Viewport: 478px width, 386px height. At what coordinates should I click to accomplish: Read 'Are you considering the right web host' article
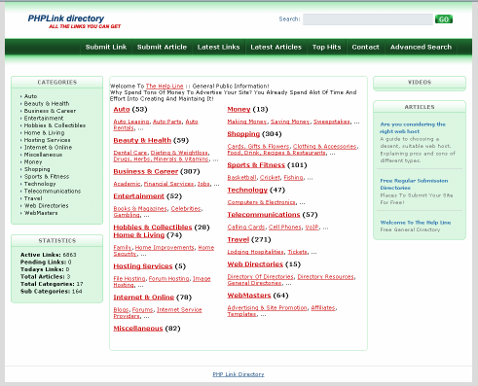pyautogui.click(x=413, y=127)
